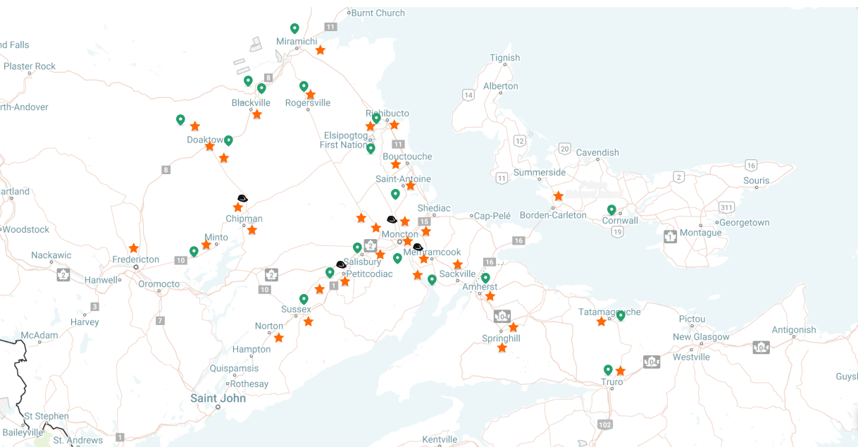Click the orange star above Fredericton
This screenshot has width=858, height=447.
point(134,248)
